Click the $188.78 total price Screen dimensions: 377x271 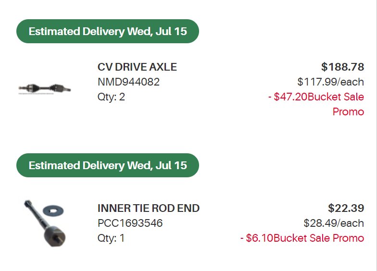tap(342, 67)
